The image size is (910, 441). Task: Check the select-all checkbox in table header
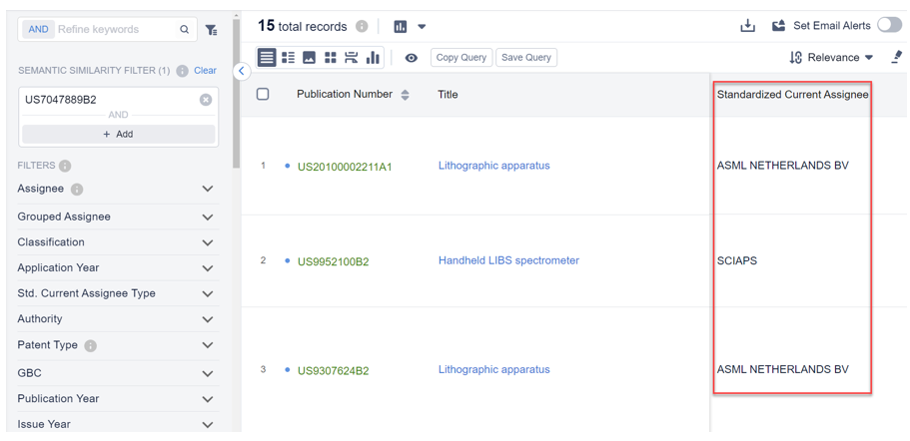click(263, 95)
